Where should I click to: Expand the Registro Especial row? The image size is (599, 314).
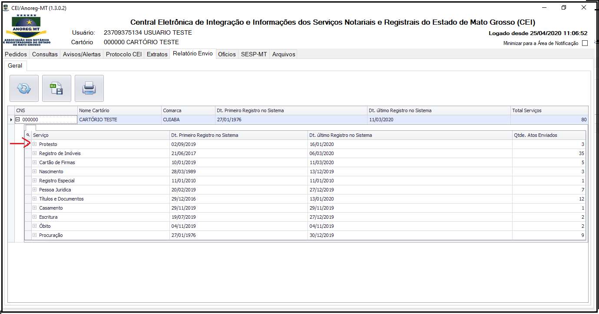(x=35, y=181)
